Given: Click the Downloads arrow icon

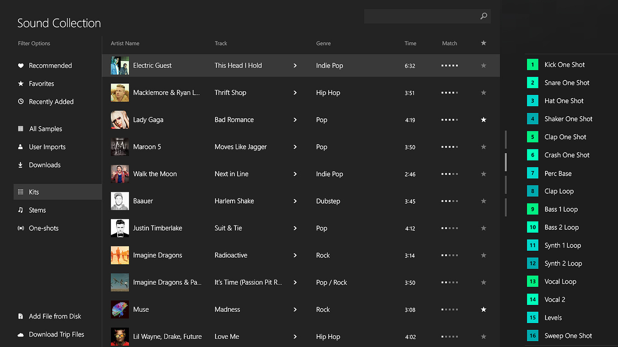Looking at the screenshot, I should [x=20, y=165].
